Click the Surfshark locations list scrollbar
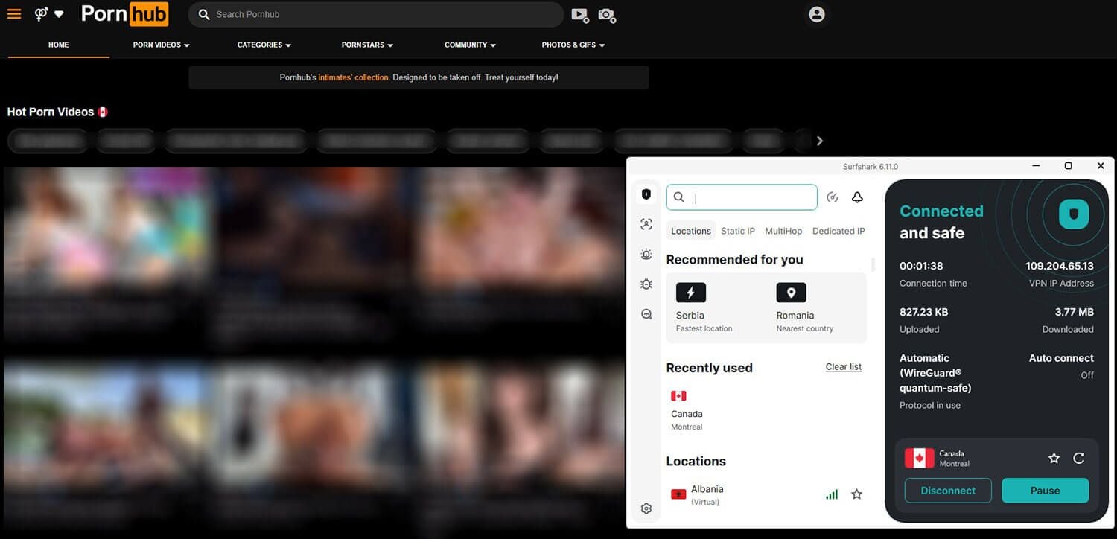This screenshot has height=539, width=1117. (873, 266)
